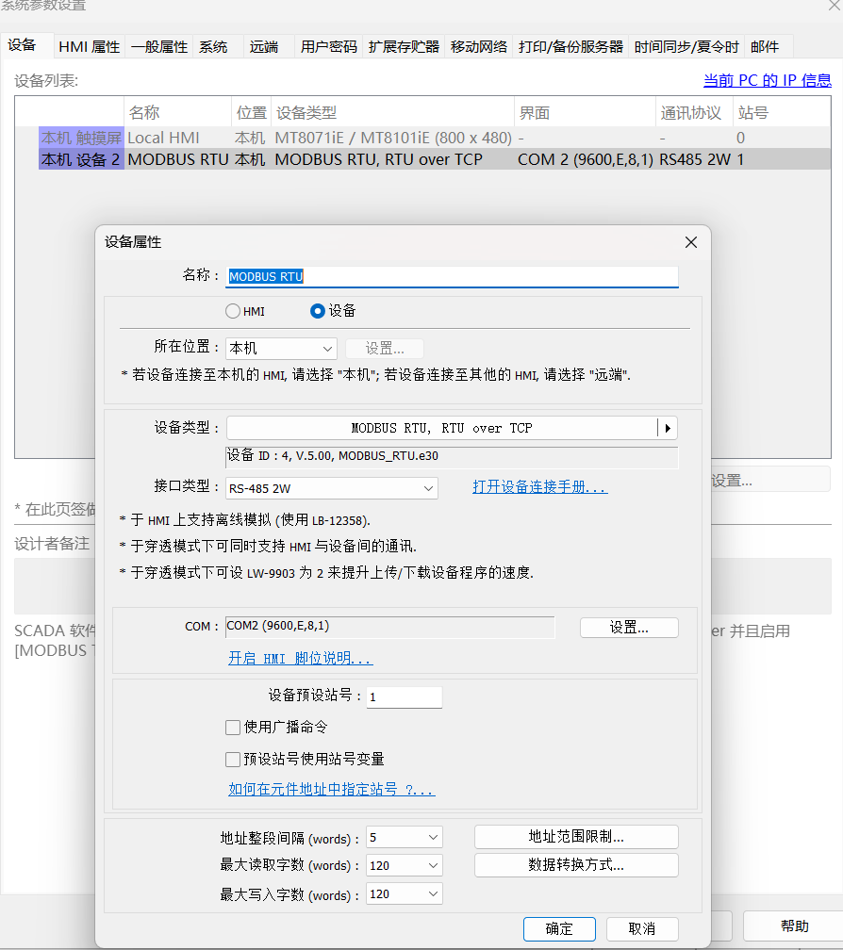Click the partially hidden 设置... button behind dialog
Screen dimensions: 843x950
pos(769,479)
